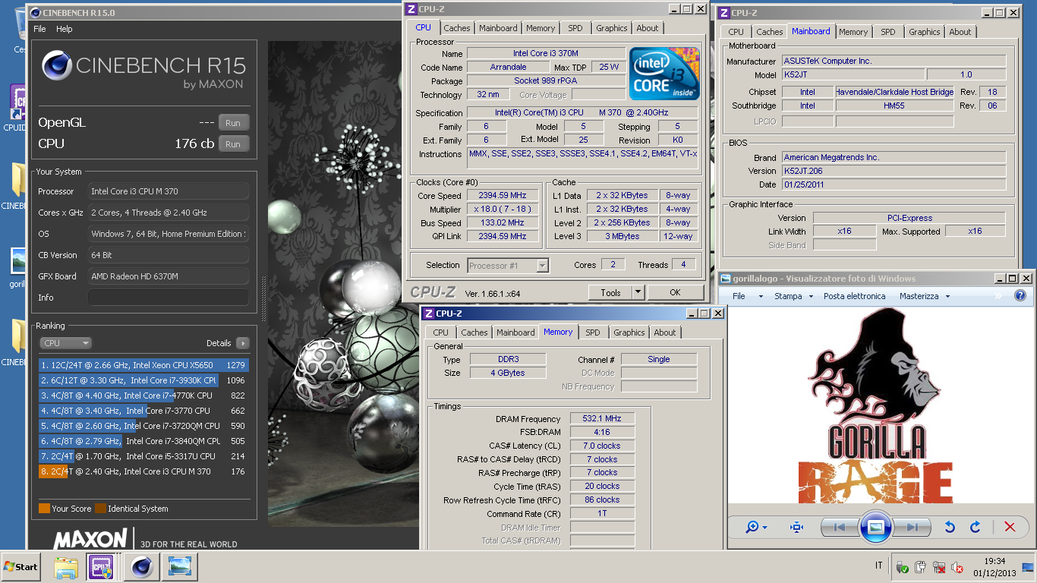Click the Intel Core i3 logo in CPU-Z
Viewport: 1037px width, 583px height.
click(665, 73)
